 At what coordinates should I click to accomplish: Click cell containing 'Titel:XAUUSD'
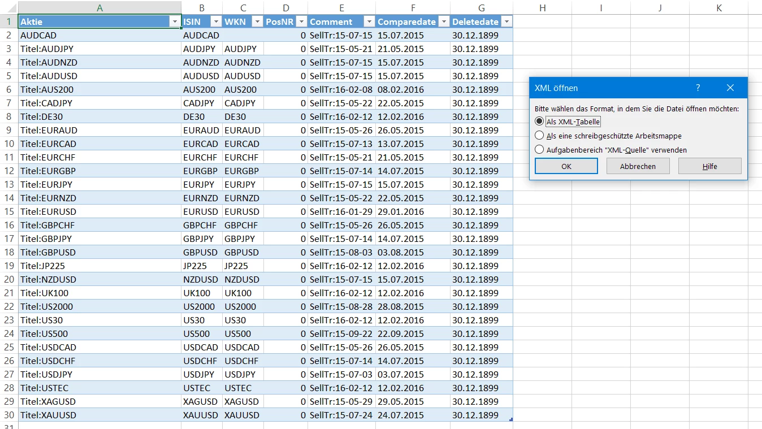pyautogui.click(x=100, y=415)
